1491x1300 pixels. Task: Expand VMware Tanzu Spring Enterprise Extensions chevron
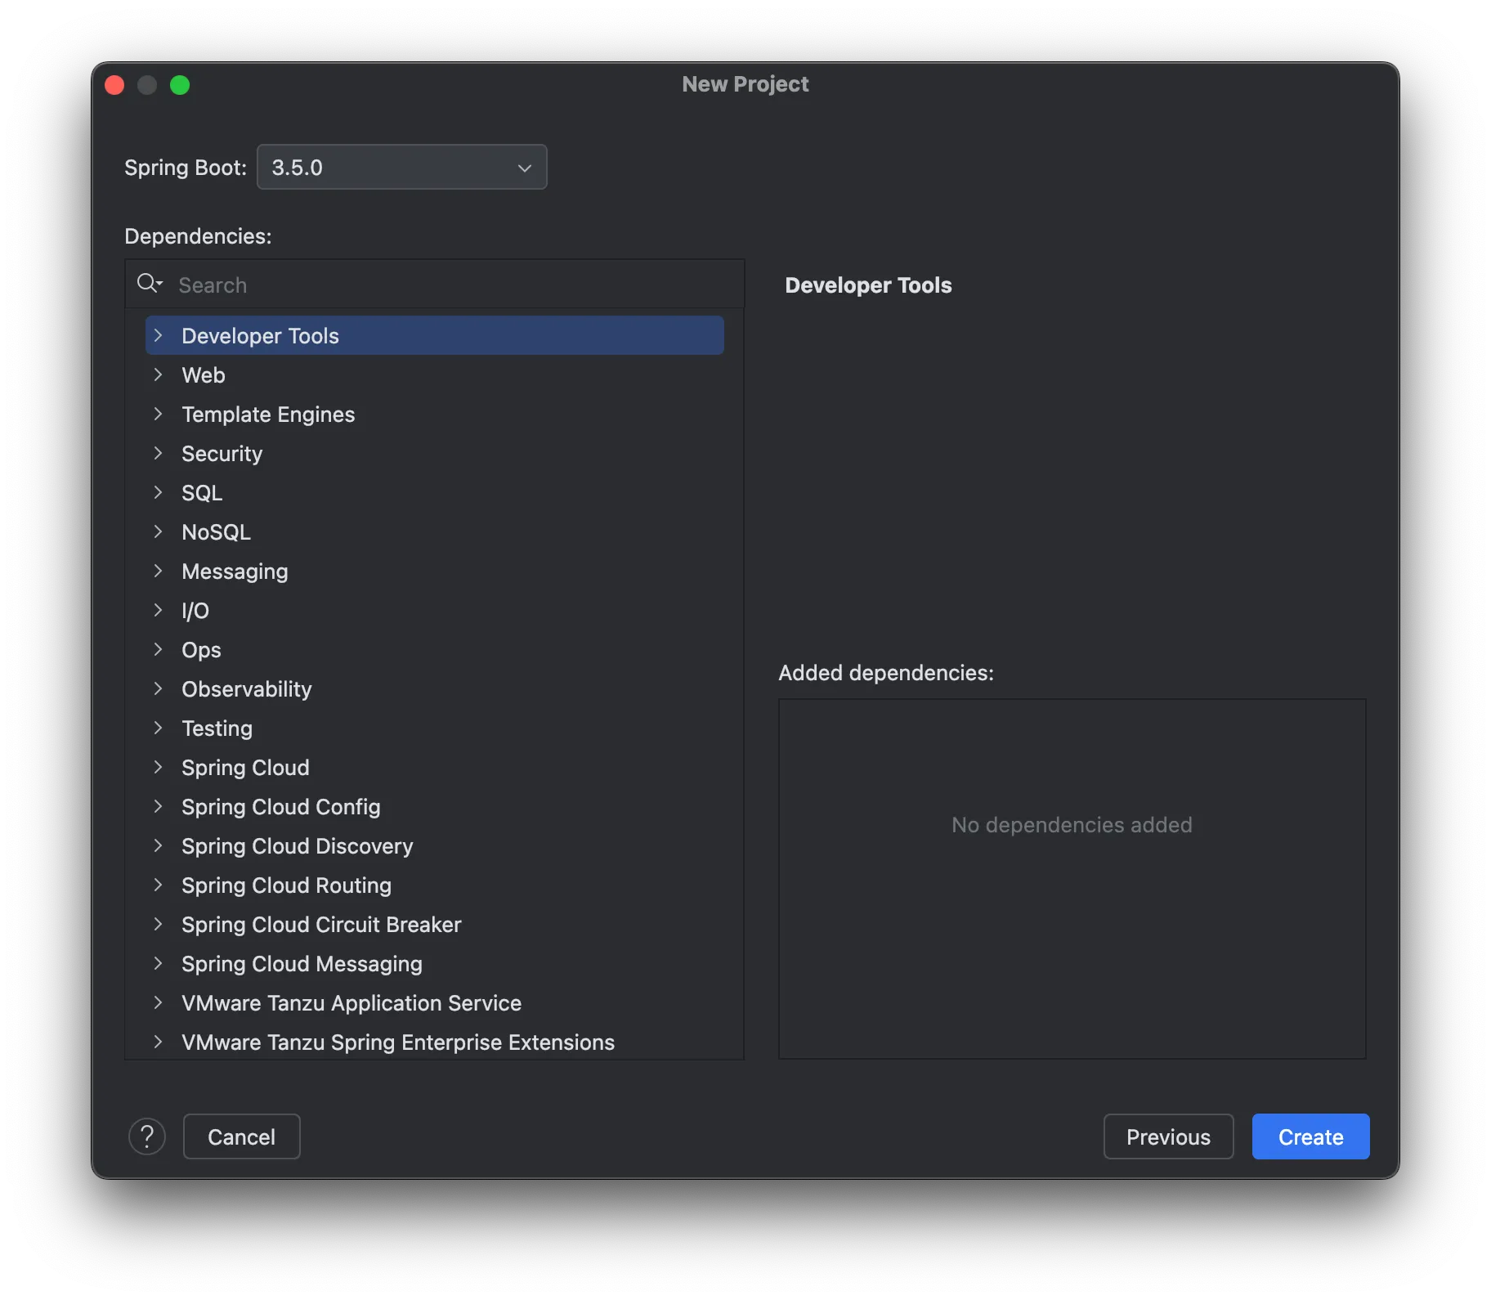pos(159,1042)
